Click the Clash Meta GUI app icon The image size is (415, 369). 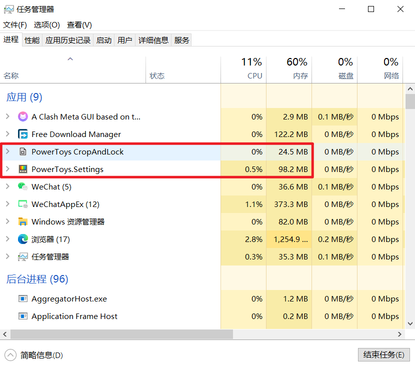coord(23,116)
